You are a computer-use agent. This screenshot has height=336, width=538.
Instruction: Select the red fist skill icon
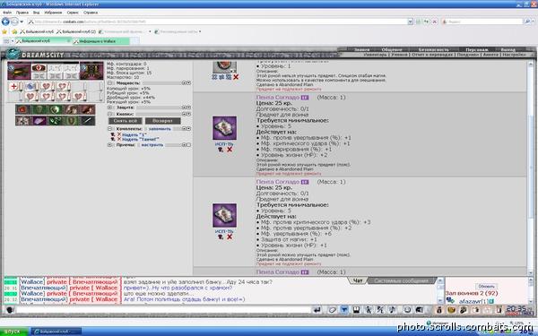tap(22, 109)
